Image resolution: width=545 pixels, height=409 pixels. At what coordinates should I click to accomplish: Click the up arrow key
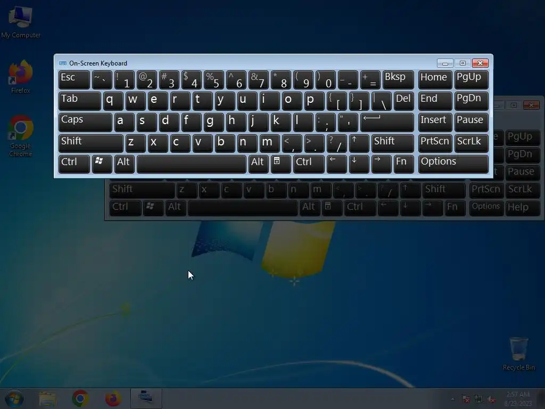[359, 143]
